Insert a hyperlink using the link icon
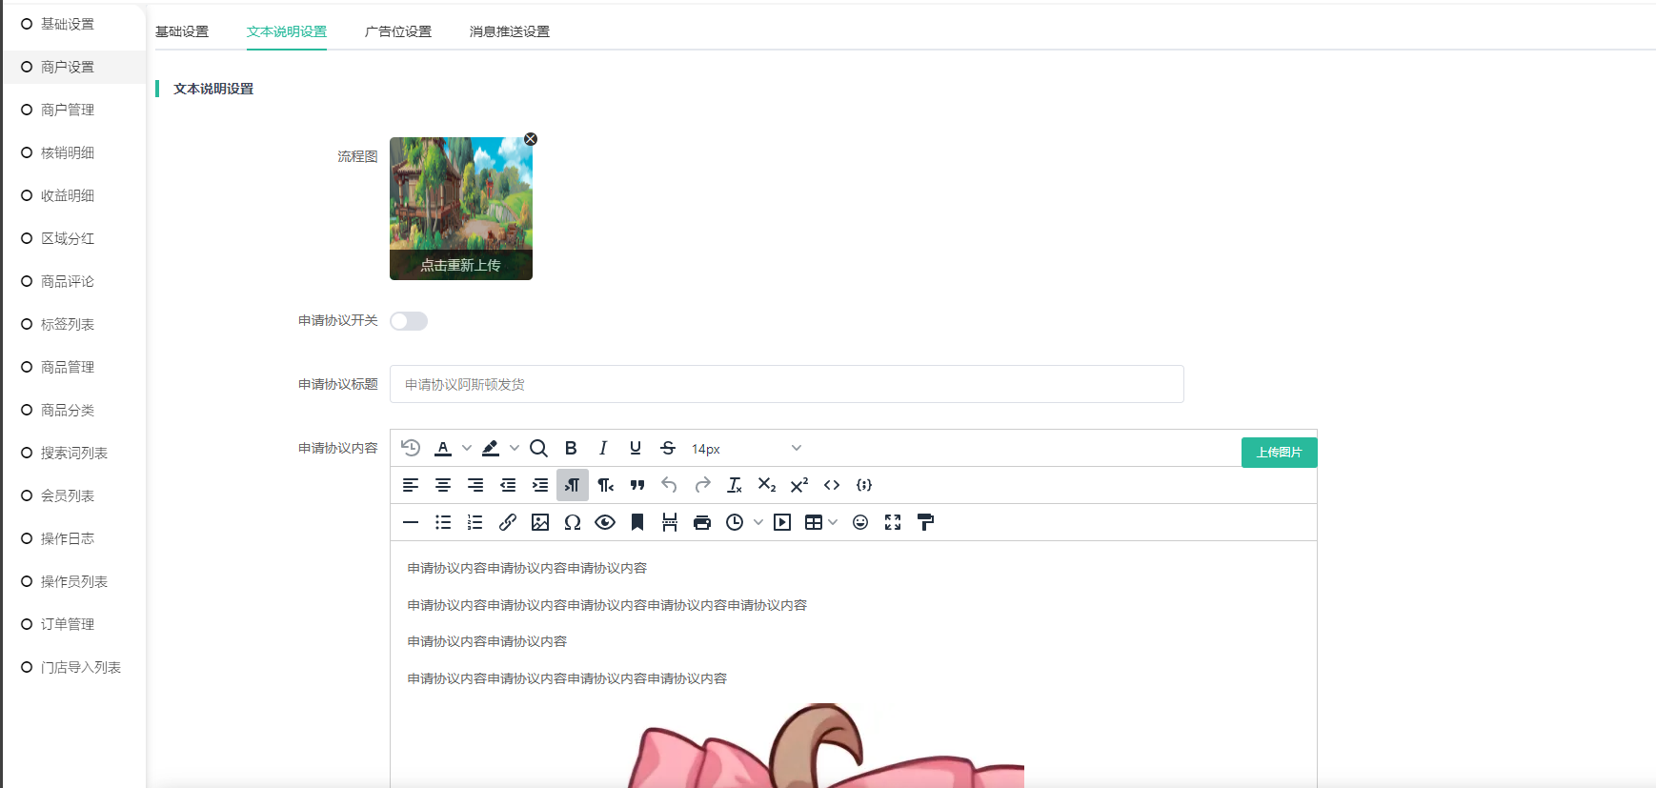The width and height of the screenshot is (1656, 788). (508, 522)
